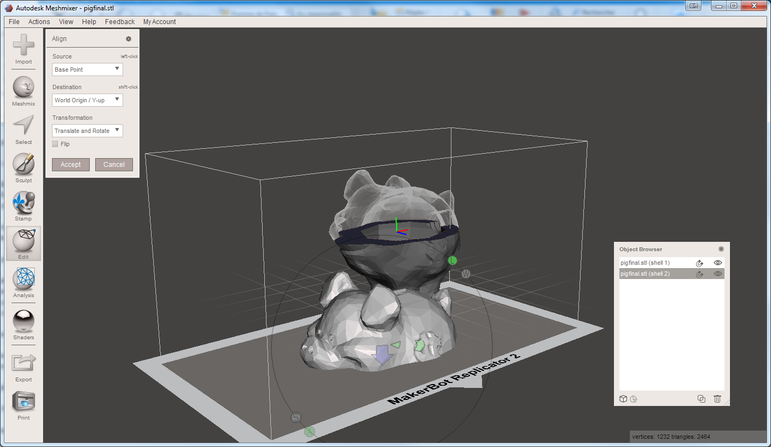The height and width of the screenshot is (447, 771).
Task: Open the Meshmix library
Action: pyautogui.click(x=24, y=91)
